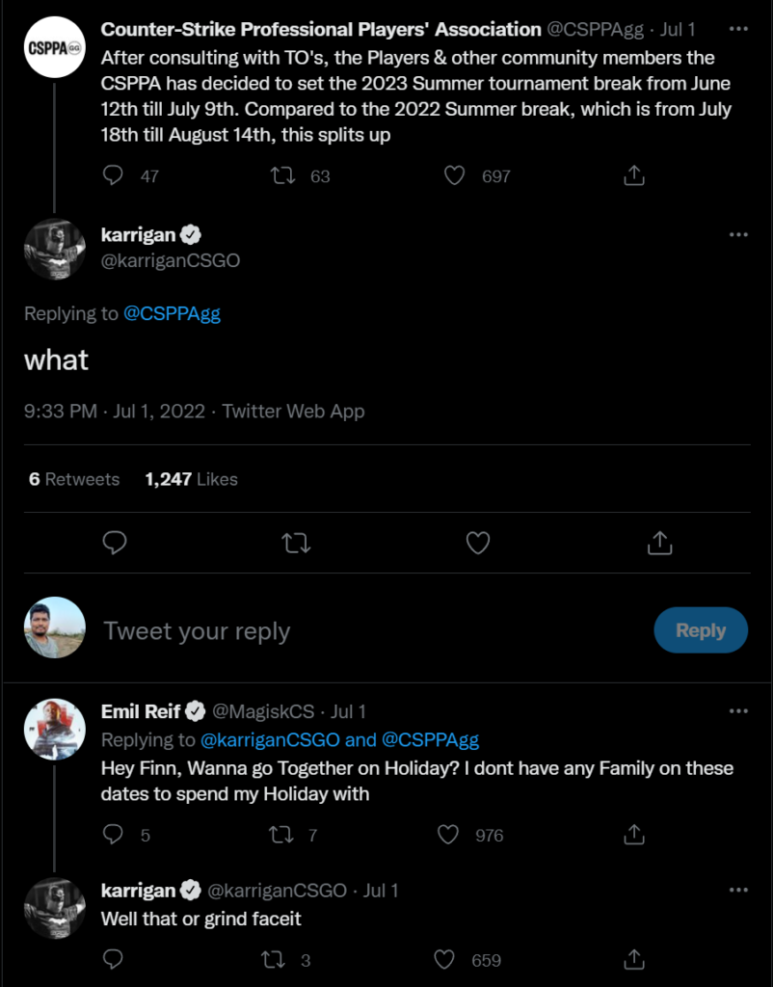Open the CSPPA profile avatar
The width and height of the screenshot is (773, 987).
click(54, 46)
